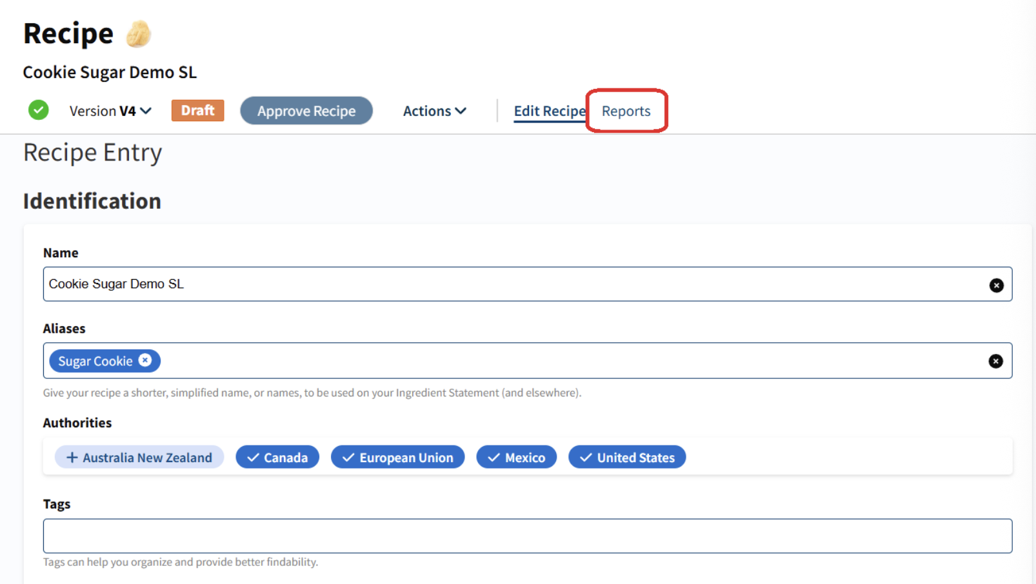
Task: Click inside the Aliases input box
Action: [568, 361]
